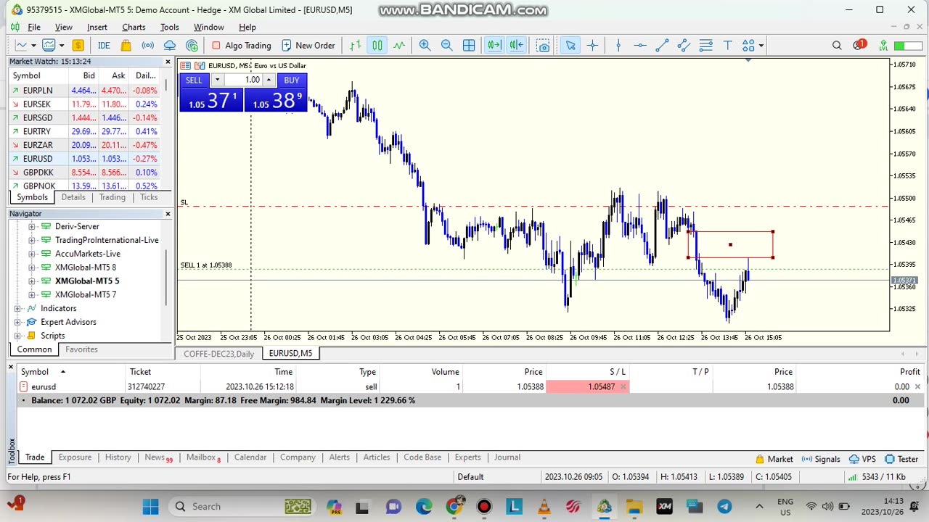Open the VPS cloud toolbar icon
929x522 pixels.
[x=169, y=45]
